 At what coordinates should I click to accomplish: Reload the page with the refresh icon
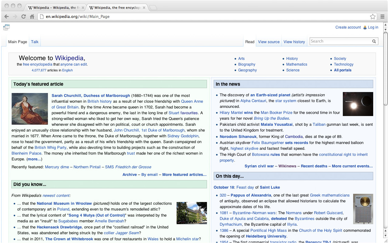pyautogui.click(x=23, y=17)
